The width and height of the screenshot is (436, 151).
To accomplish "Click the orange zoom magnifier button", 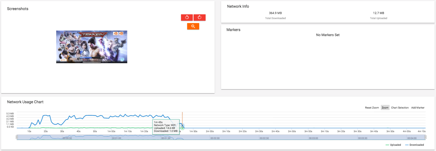I will (x=193, y=26).
